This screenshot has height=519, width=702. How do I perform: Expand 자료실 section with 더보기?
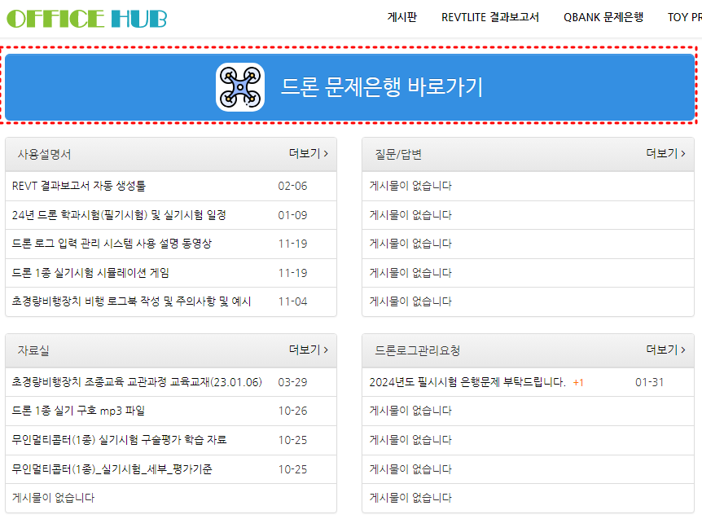coord(309,350)
